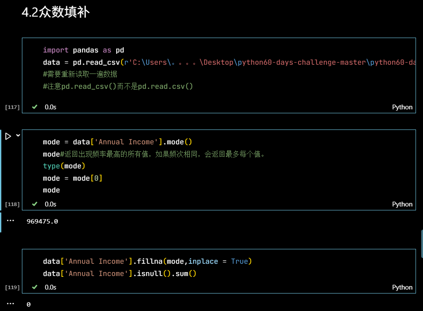Select the 0.0s execution time on cell 118
This screenshot has width=423, height=311.
(x=50, y=204)
